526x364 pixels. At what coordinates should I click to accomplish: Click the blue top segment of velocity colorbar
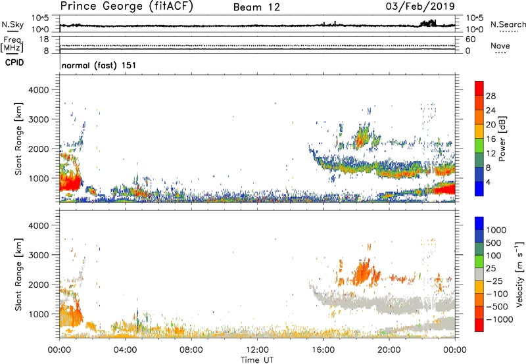tap(479, 223)
